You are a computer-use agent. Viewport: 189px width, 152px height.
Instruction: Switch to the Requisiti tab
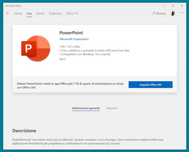click(112, 108)
